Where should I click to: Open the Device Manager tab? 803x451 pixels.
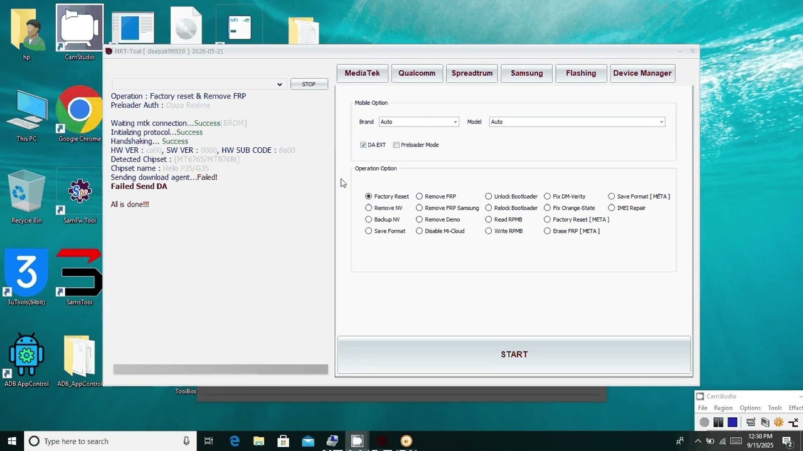[642, 73]
